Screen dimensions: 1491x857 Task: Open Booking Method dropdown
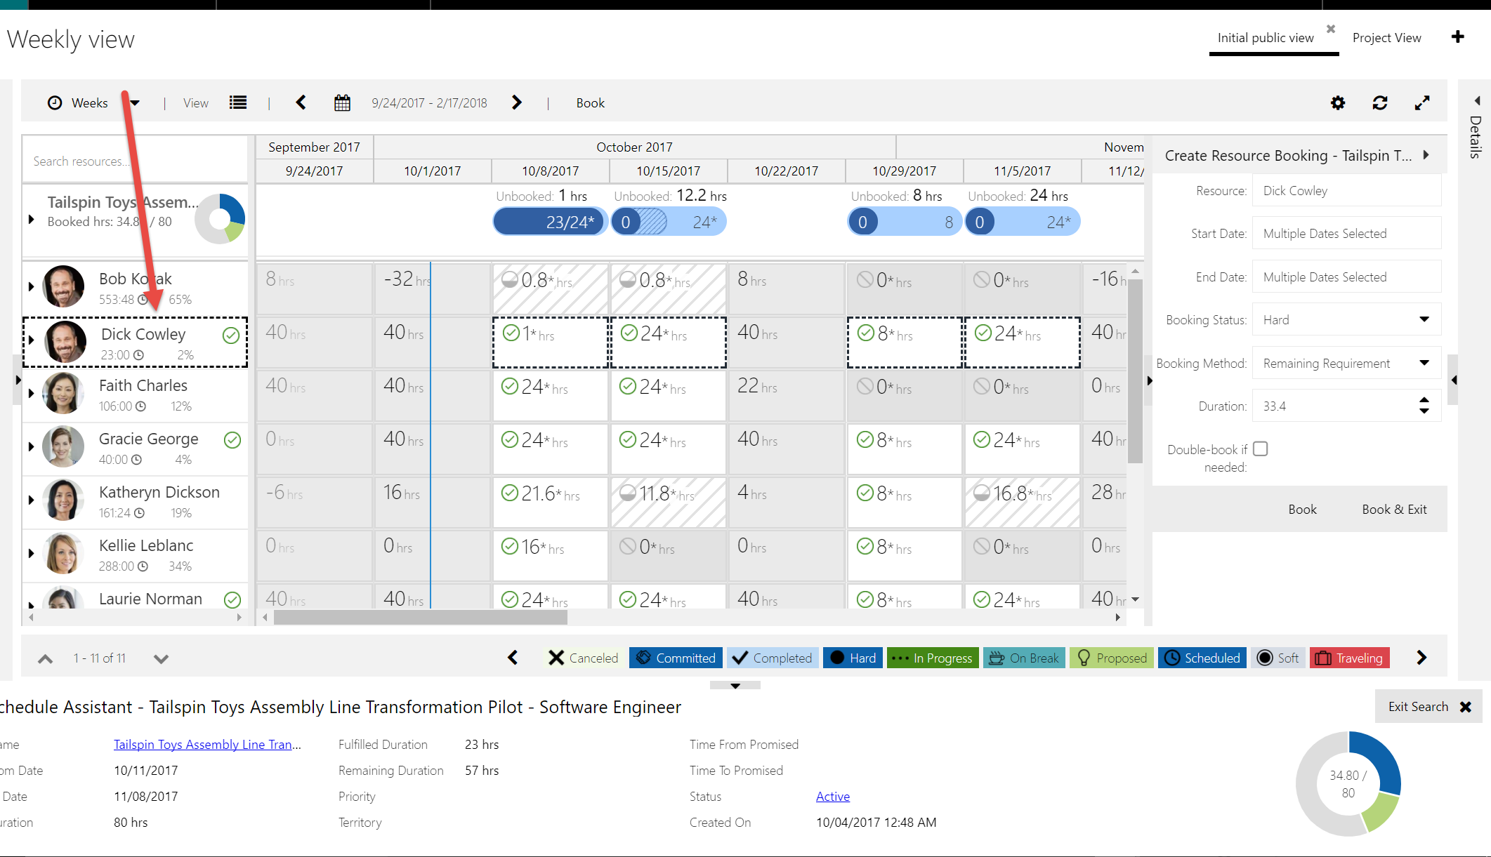(x=1424, y=364)
